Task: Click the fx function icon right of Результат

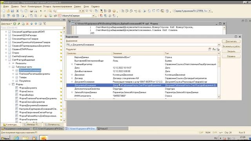Action: coord(214,49)
